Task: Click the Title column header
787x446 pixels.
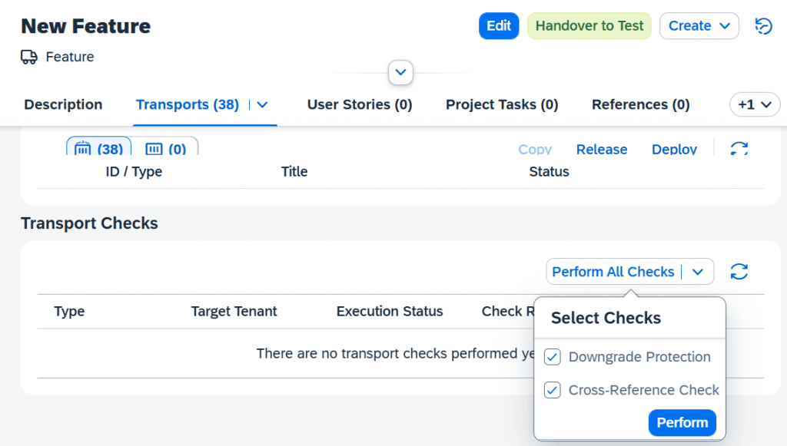Action: (x=294, y=172)
